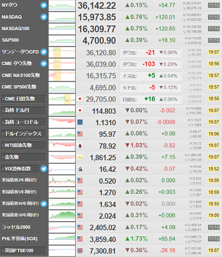This screenshot has width=222, height=257.
Task: Click the FTSE100 value 7,300.81
Action: tap(103, 251)
